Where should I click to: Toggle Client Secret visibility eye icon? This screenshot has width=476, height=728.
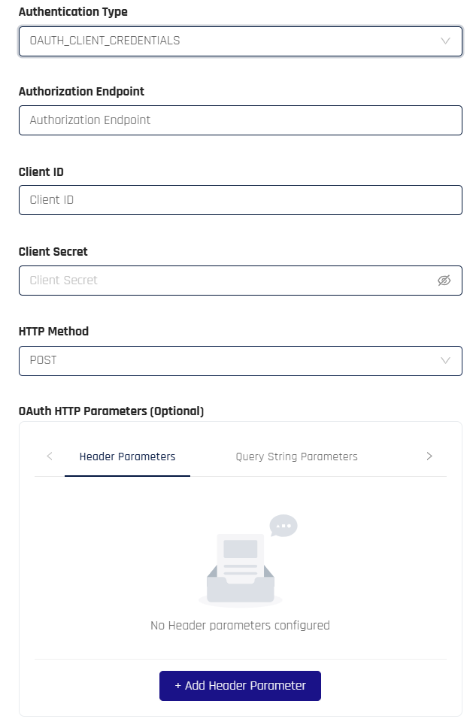pyautogui.click(x=444, y=281)
